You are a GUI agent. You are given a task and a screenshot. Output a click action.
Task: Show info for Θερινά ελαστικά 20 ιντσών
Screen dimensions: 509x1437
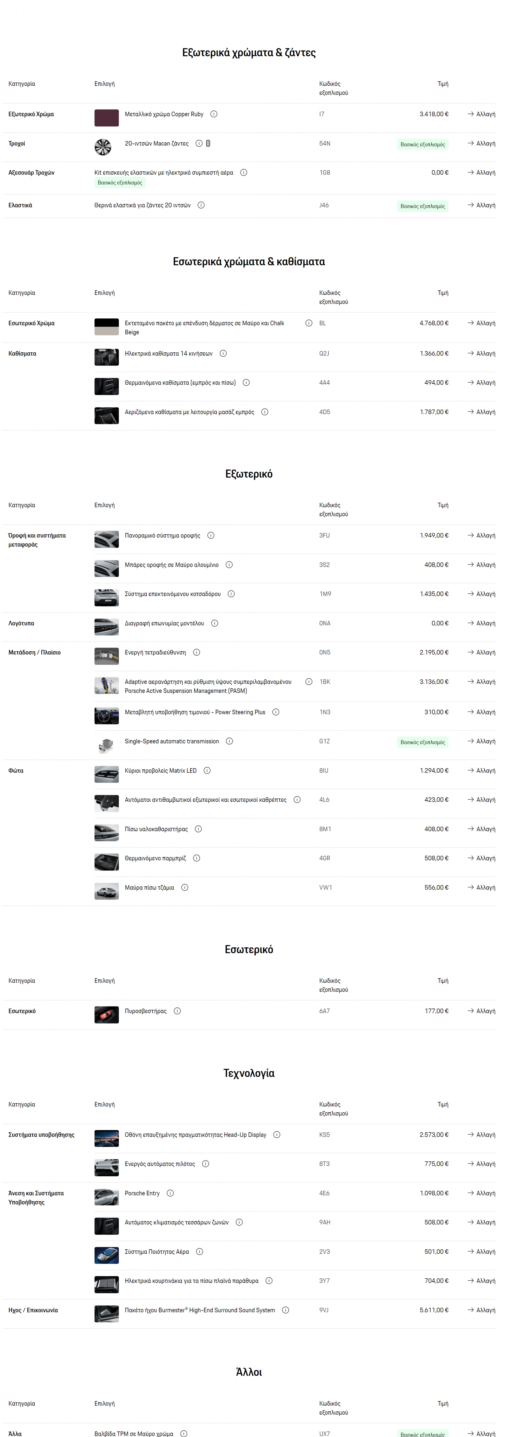coord(201,205)
